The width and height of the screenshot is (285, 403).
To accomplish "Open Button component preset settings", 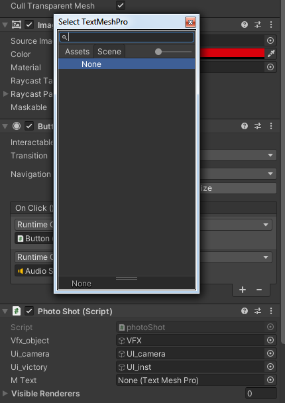I will point(258,126).
